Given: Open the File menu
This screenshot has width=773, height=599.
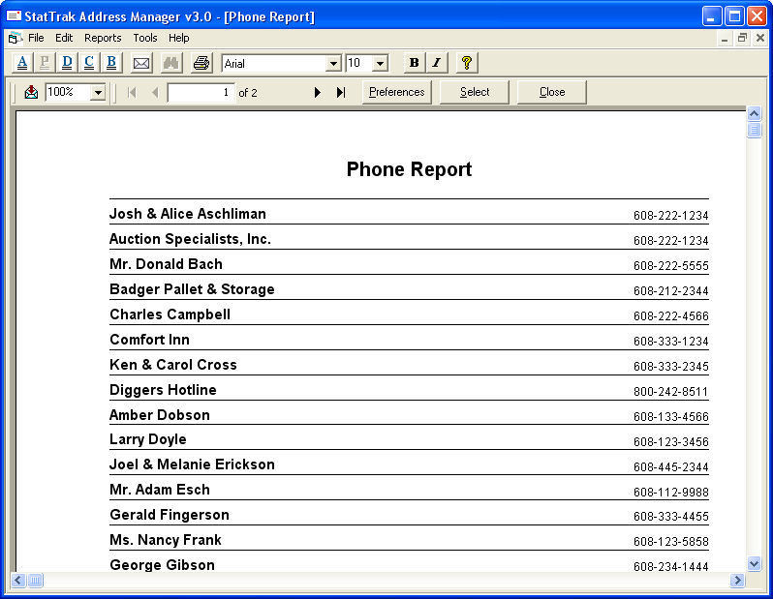Looking at the screenshot, I should (x=36, y=38).
